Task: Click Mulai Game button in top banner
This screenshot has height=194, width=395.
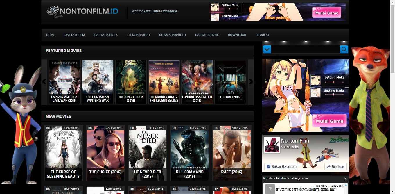Action: tap(327, 13)
